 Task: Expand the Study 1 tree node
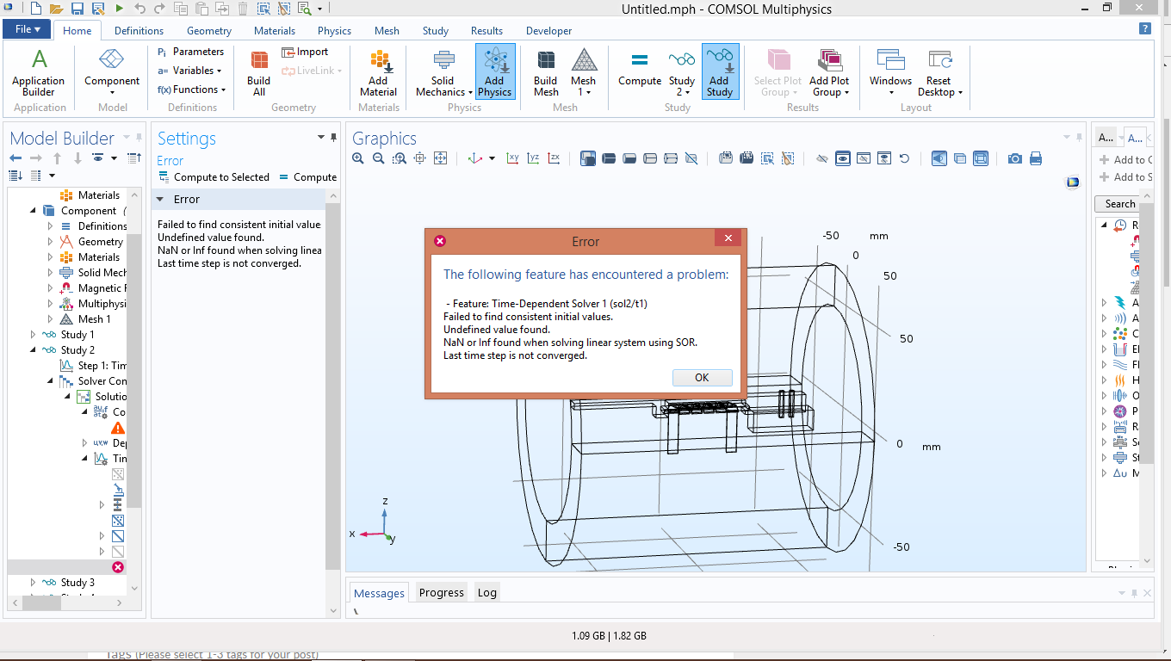tap(34, 335)
